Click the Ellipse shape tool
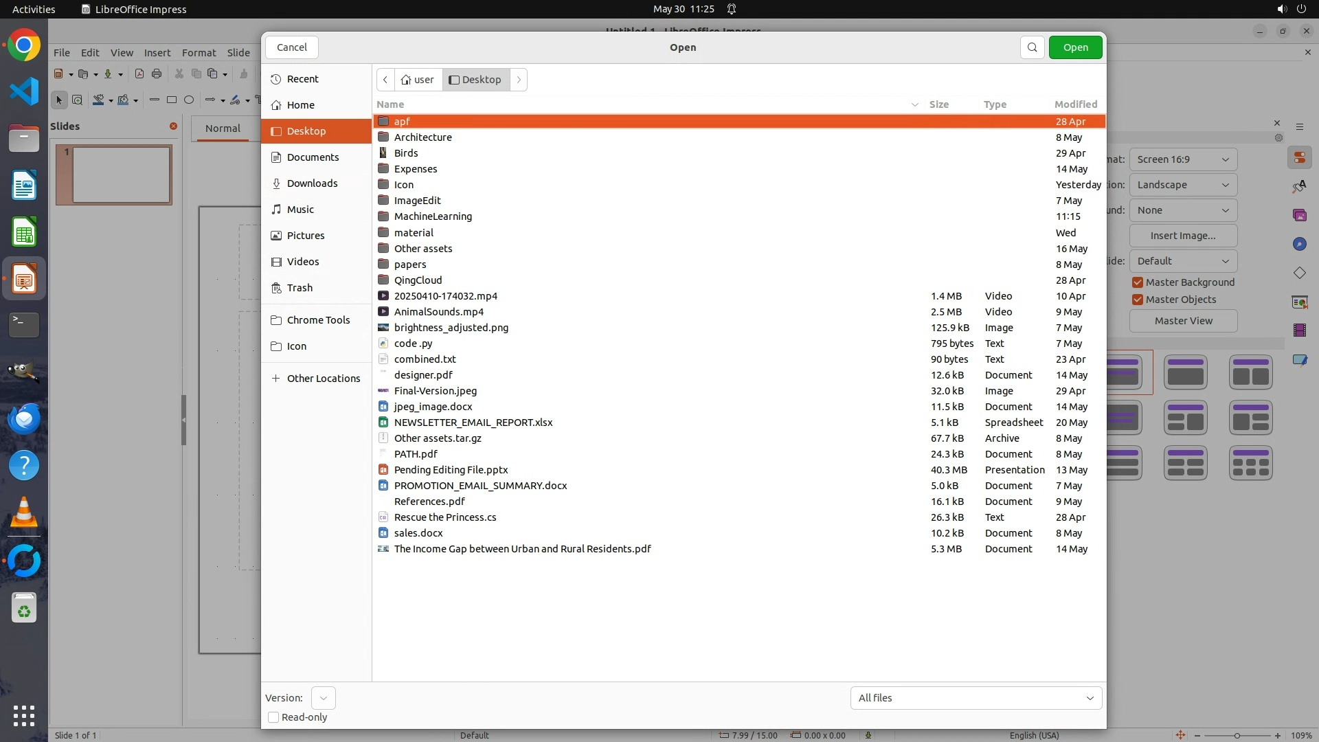Viewport: 1319px width, 742px height. [x=189, y=100]
